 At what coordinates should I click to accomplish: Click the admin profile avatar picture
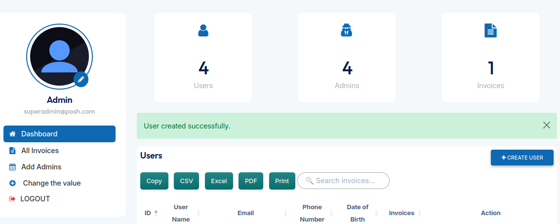pos(59,56)
